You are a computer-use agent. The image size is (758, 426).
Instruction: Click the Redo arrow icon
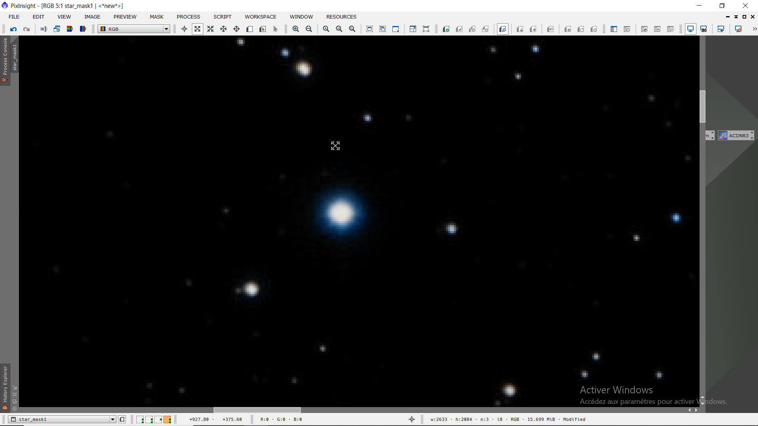coord(26,29)
